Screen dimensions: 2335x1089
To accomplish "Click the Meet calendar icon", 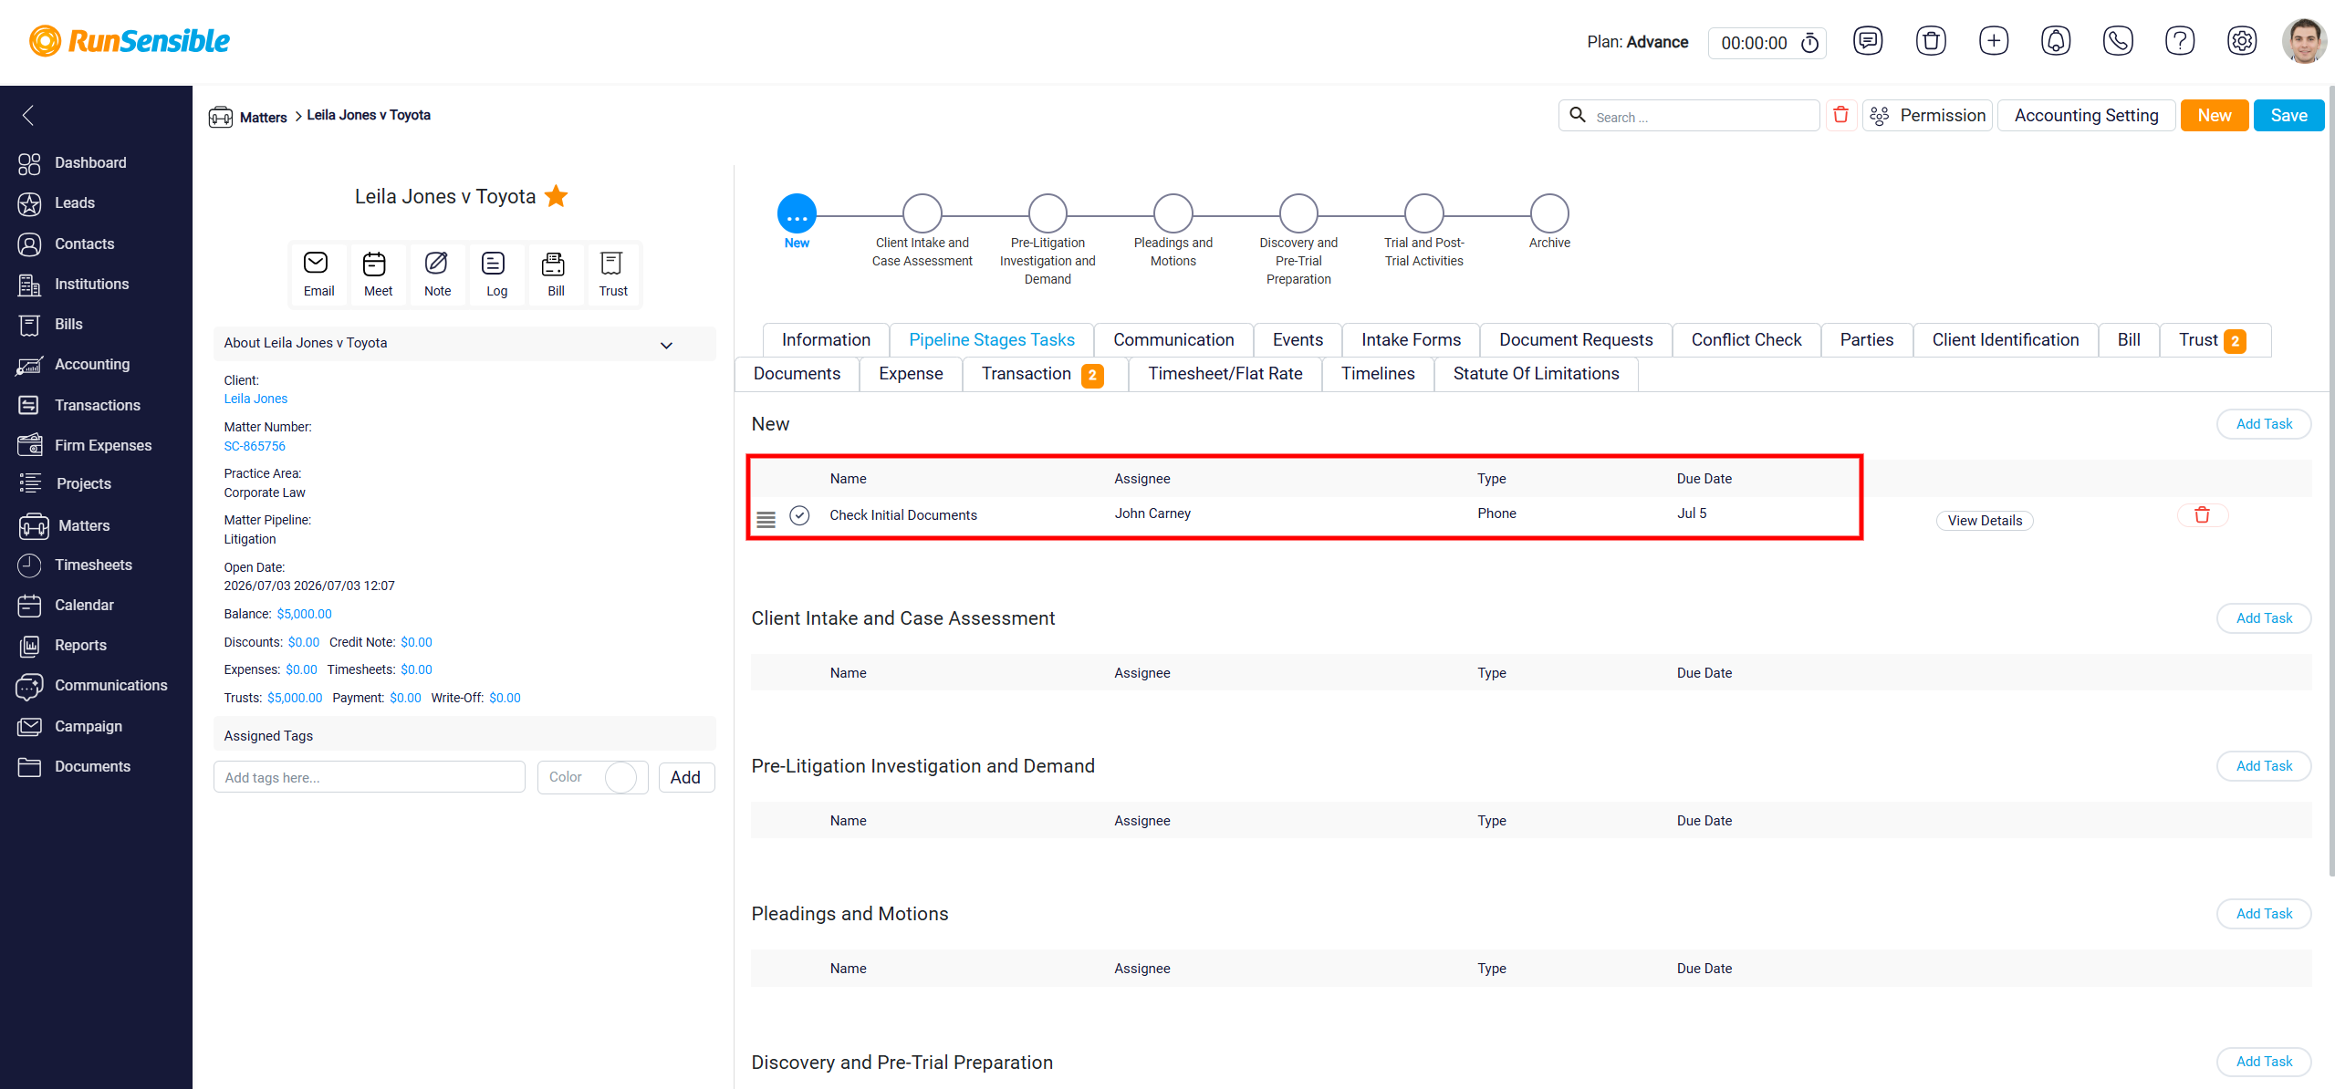I will 374,264.
